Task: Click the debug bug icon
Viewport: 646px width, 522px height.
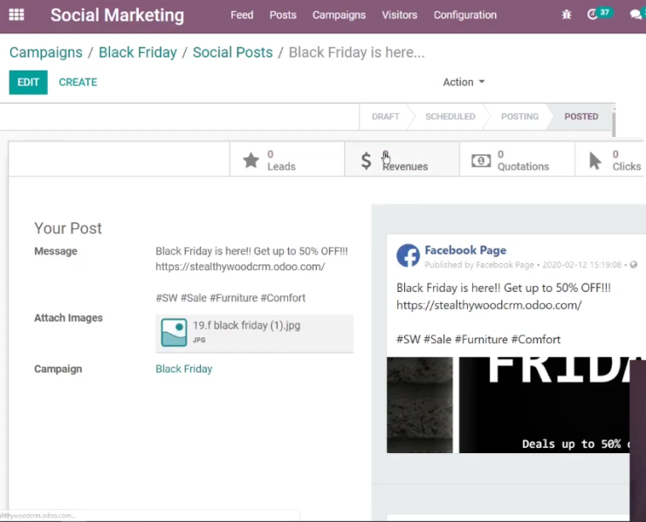Action: click(x=567, y=15)
